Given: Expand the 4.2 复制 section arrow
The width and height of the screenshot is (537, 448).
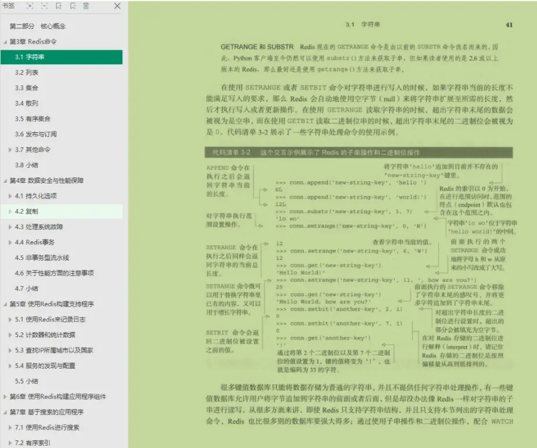Looking at the screenshot, I should click(10, 211).
